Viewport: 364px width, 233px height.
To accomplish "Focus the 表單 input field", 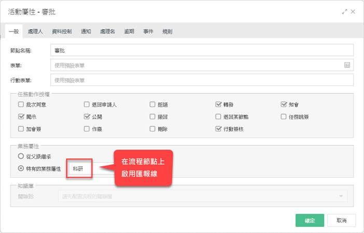I will coord(202,65).
